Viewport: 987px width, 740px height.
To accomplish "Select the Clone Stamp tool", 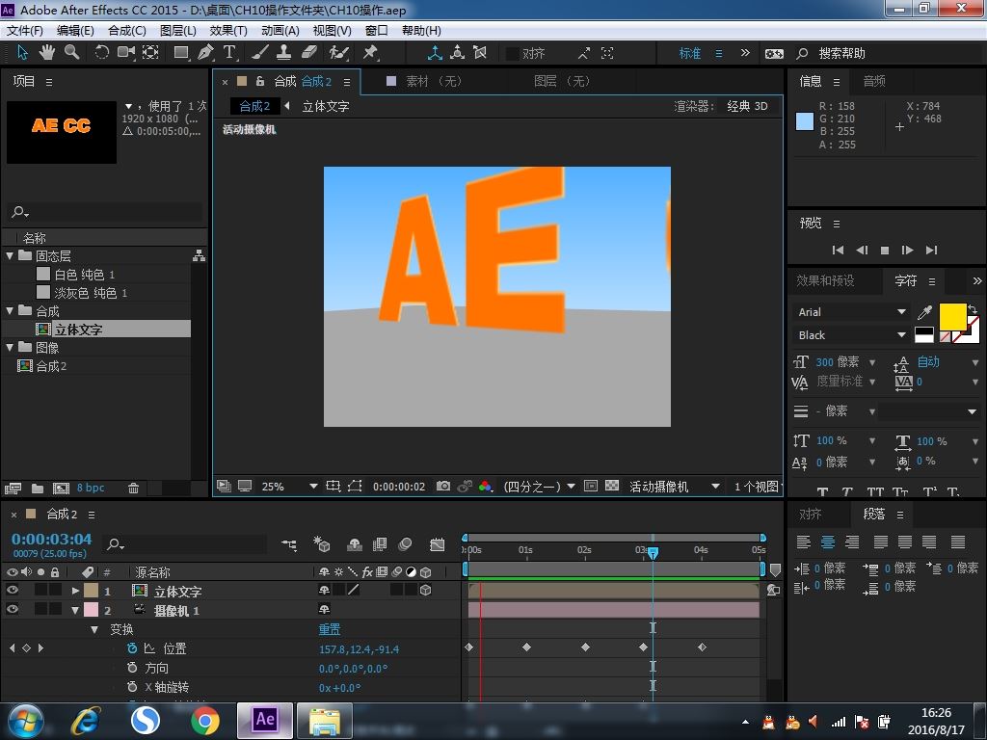I will coord(284,52).
